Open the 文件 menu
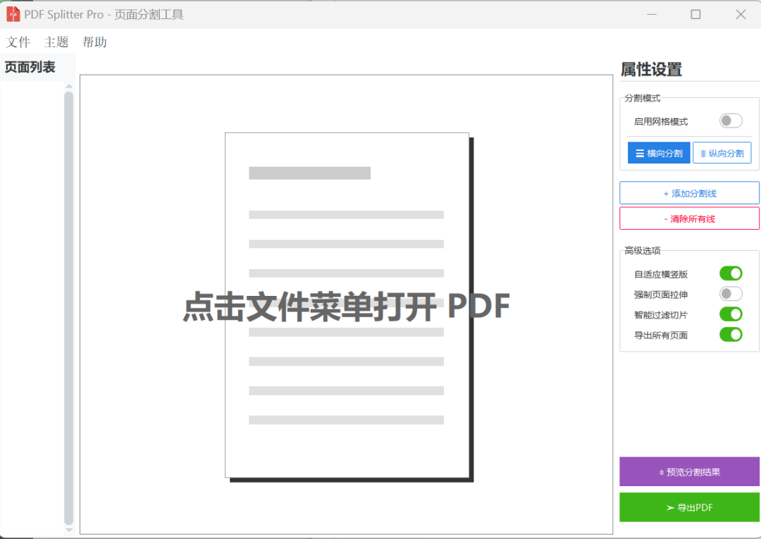Viewport: 761px width, 539px height. [x=18, y=42]
